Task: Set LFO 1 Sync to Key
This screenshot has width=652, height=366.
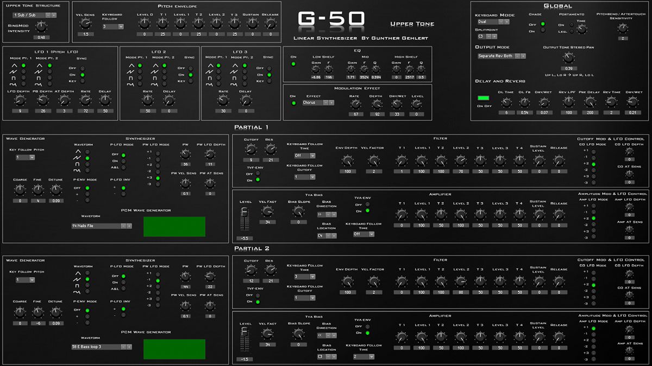Action: coord(82,81)
